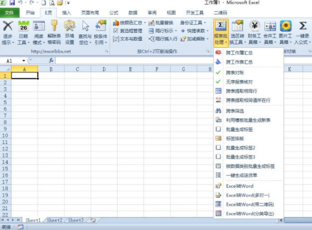Open the Name Box dropdown arrow
Viewport: 312px width, 230px height.
click(x=24, y=61)
